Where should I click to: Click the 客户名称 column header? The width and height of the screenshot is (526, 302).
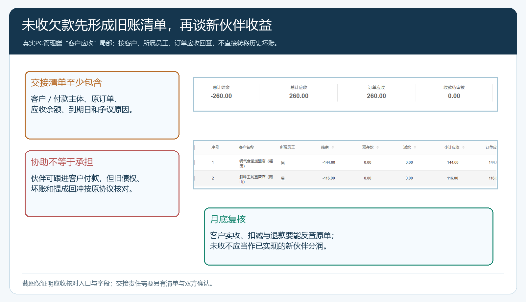pos(246,147)
